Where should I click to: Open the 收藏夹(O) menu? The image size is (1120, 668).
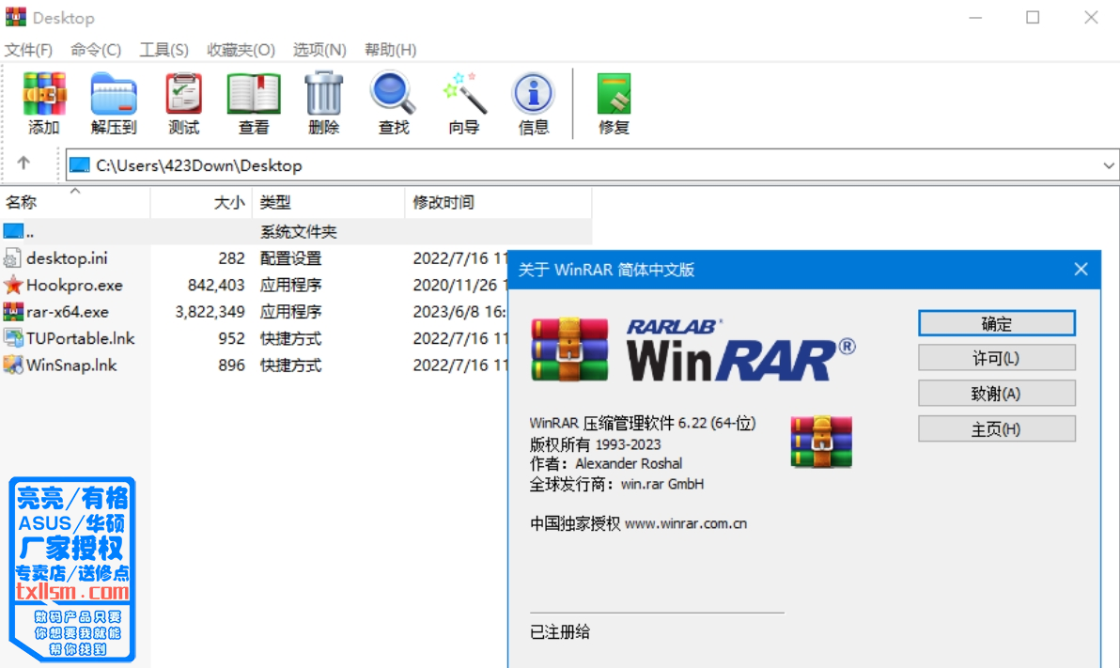click(x=241, y=50)
